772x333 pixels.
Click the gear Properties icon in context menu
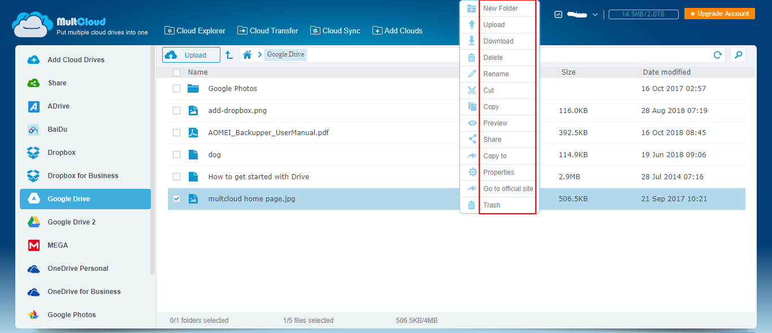[472, 172]
